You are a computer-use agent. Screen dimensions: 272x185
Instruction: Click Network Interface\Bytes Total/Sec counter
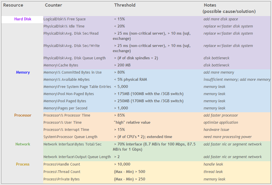(x=72, y=144)
